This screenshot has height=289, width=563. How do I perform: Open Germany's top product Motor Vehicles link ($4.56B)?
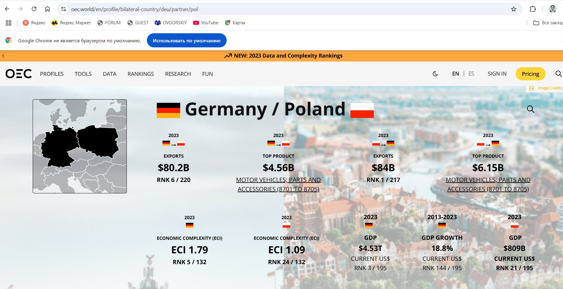click(278, 184)
